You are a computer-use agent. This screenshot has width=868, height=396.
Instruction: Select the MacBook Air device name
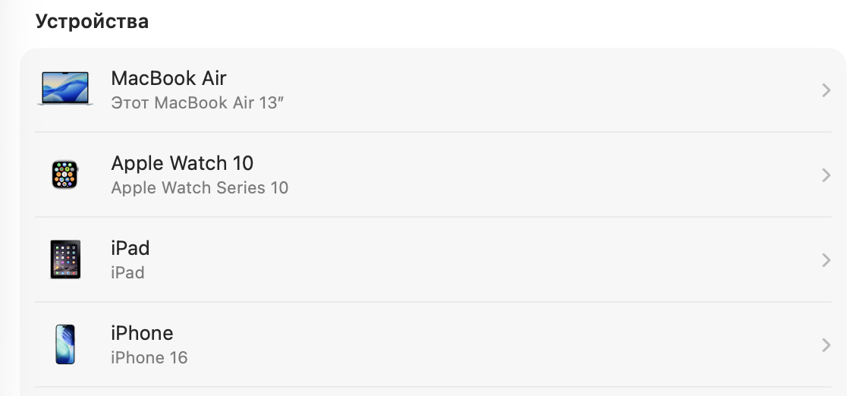click(168, 78)
